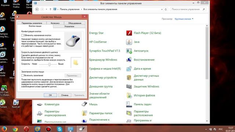Open Диспетчер устройств link
235x132 pixels.
coord(103,77)
